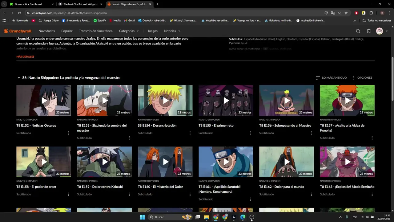This screenshot has width=394, height=222.
Task: Play the E155 El primer reto thumbnail
Action: coord(226,101)
